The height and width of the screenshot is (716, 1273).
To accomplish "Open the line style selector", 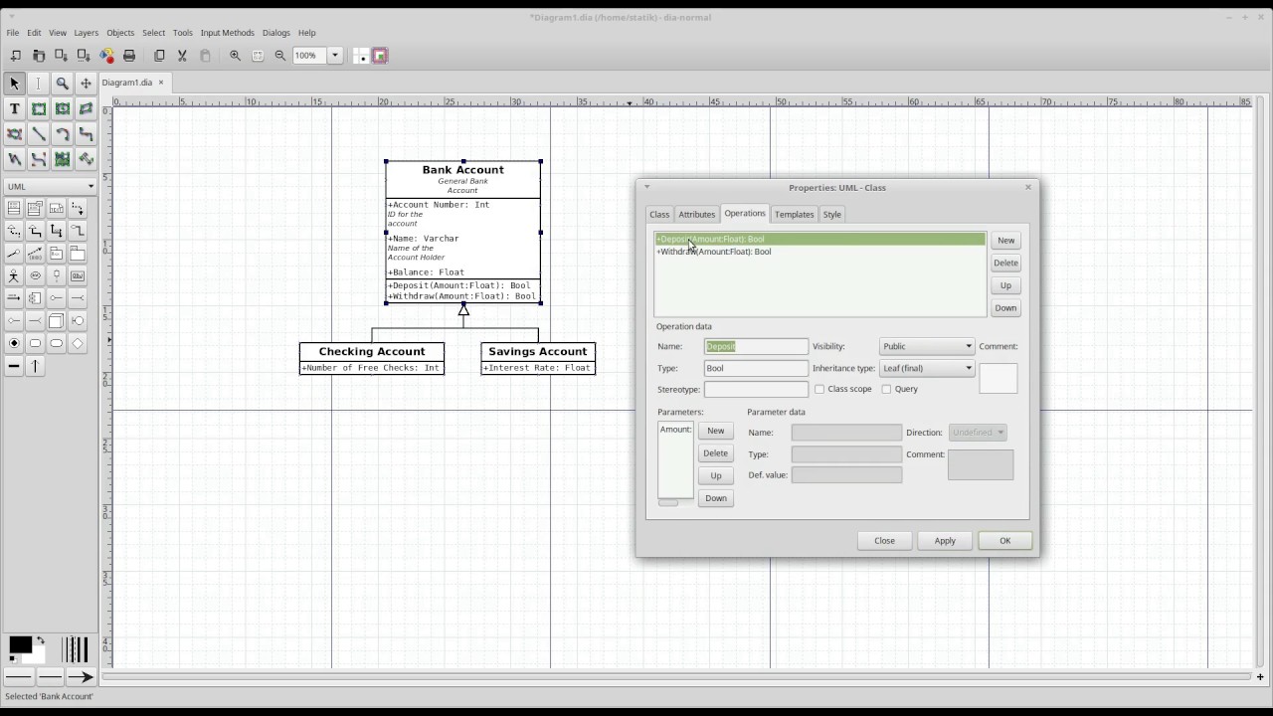I will 50,676.
